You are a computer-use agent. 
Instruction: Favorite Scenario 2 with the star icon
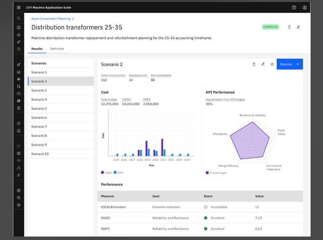(x=272, y=64)
